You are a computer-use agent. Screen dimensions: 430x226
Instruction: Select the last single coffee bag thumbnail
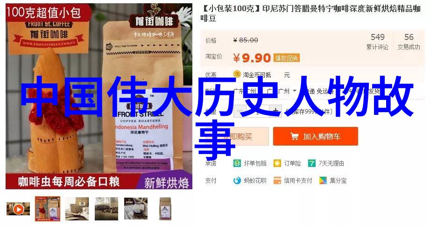[x=165, y=209]
